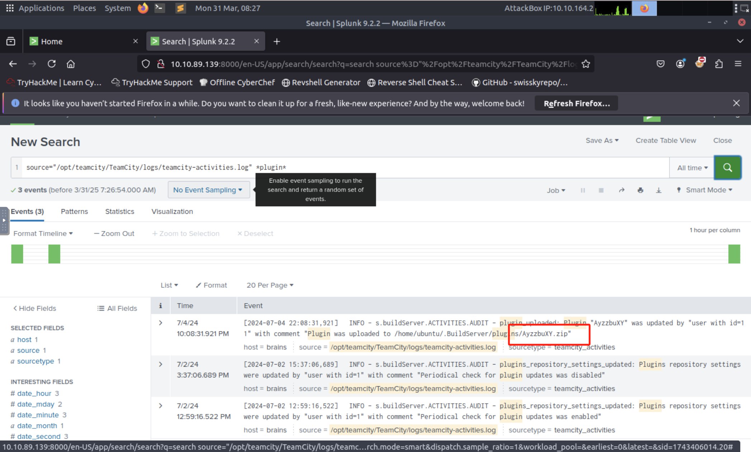Click the share job arrow icon
Viewport: 751px width, 452px height.
click(622, 190)
